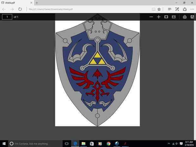Viewport: 196px width, 147px height.
Task: Open the Share icon
Action: (185, 9)
